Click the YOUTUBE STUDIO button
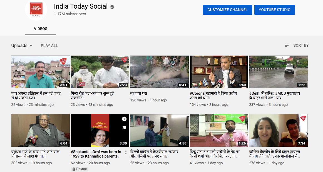 tap(275, 10)
